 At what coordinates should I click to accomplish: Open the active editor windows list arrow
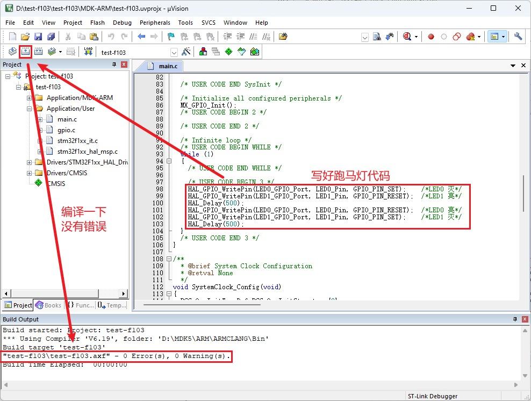[x=513, y=66]
